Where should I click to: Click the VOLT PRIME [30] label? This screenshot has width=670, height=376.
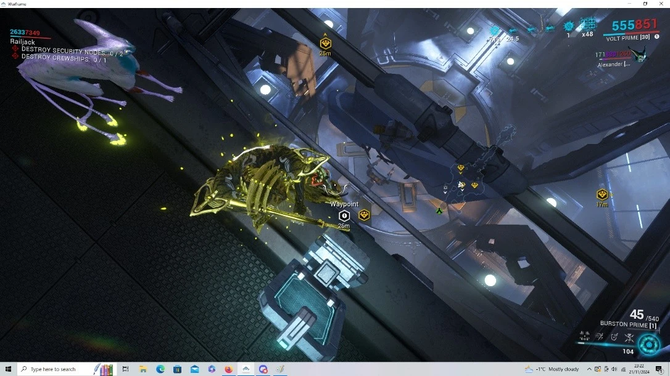click(627, 38)
